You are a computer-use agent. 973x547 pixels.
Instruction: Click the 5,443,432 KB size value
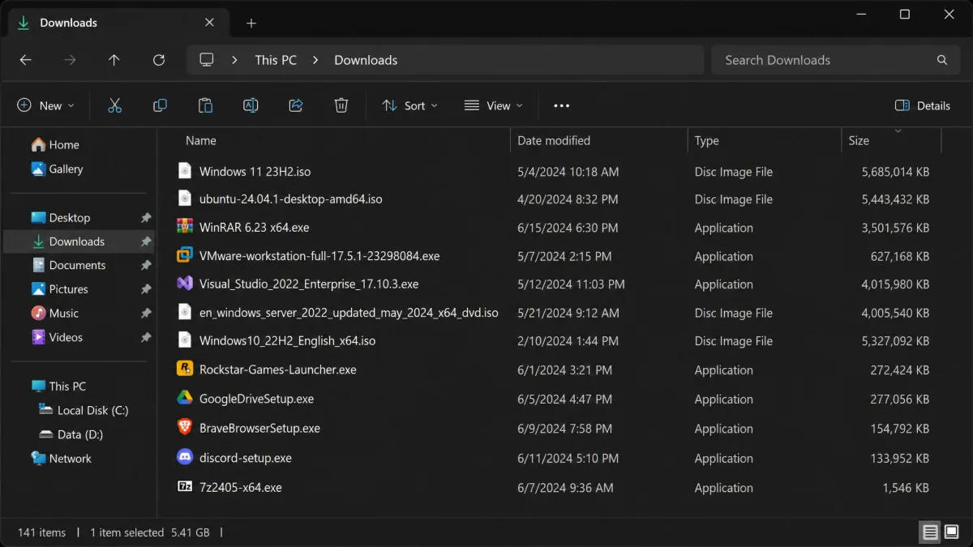coord(896,199)
